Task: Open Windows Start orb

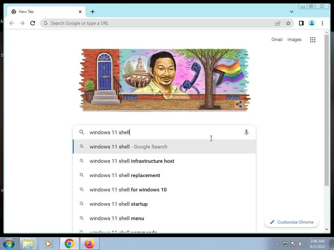Action: (9, 243)
